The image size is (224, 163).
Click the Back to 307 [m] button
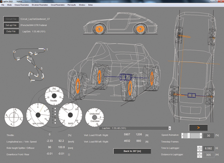[x=132, y=151]
